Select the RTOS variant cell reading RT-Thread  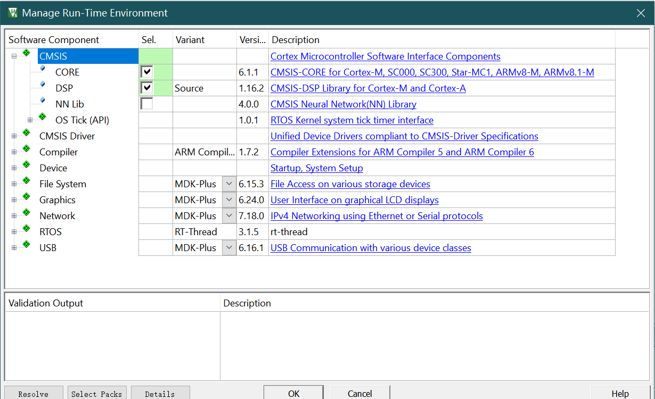point(205,232)
